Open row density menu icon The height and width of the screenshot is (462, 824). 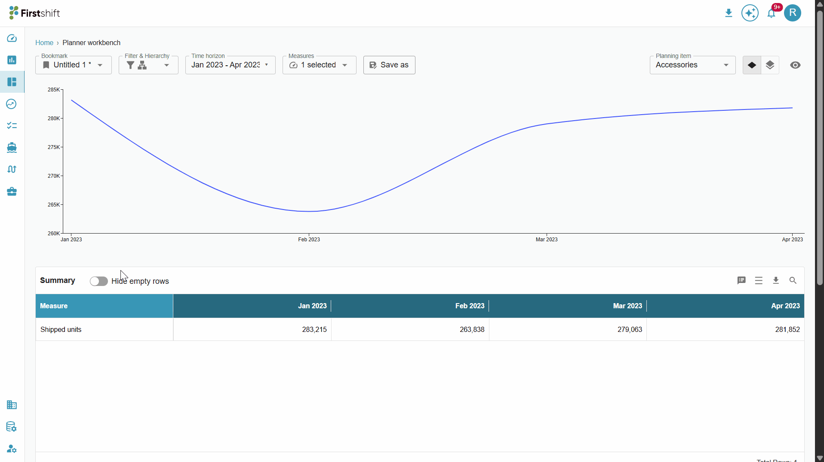[x=759, y=280]
